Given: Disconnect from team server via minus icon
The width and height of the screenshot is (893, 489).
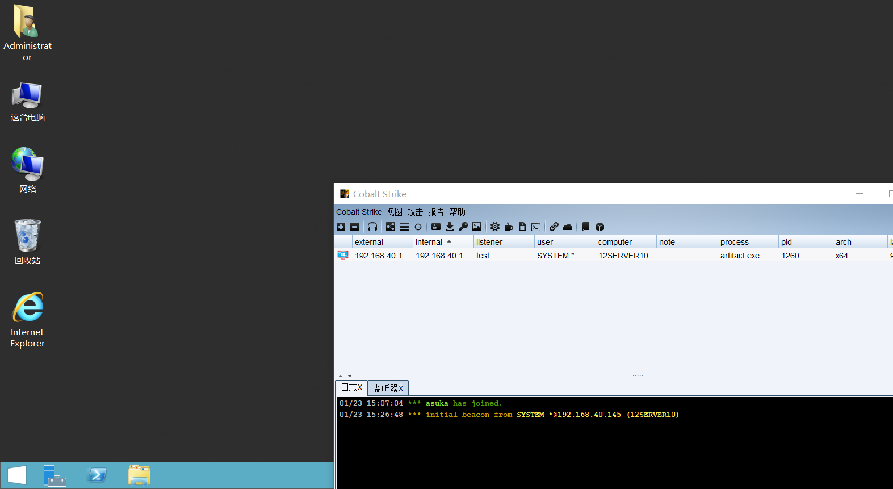Looking at the screenshot, I should pyautogui.click(x=355, y=227).
